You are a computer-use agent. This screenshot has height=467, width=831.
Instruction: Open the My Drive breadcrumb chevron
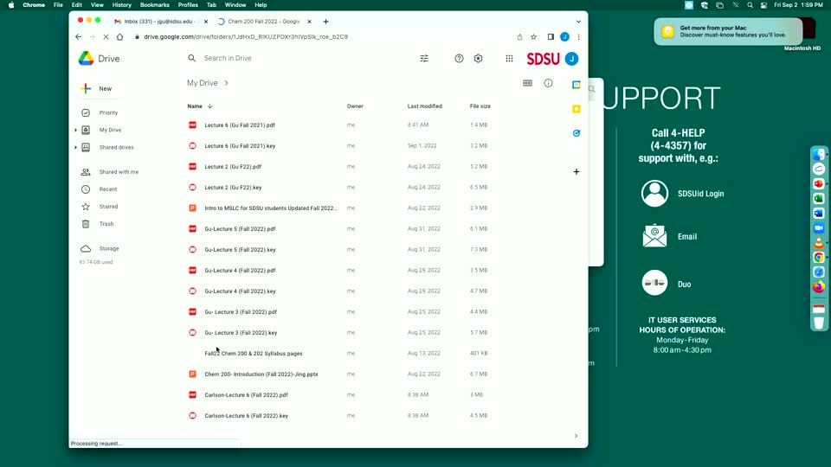tap(227, 83)
